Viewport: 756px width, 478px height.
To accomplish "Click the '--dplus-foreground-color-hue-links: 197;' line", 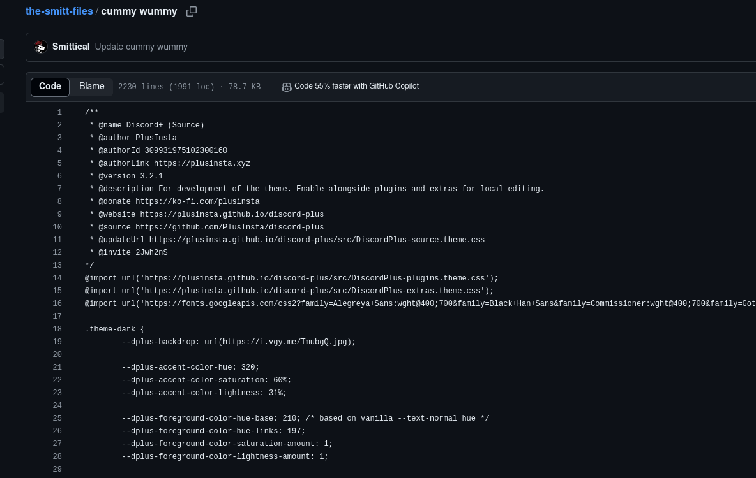I will (x=214, y=431).
